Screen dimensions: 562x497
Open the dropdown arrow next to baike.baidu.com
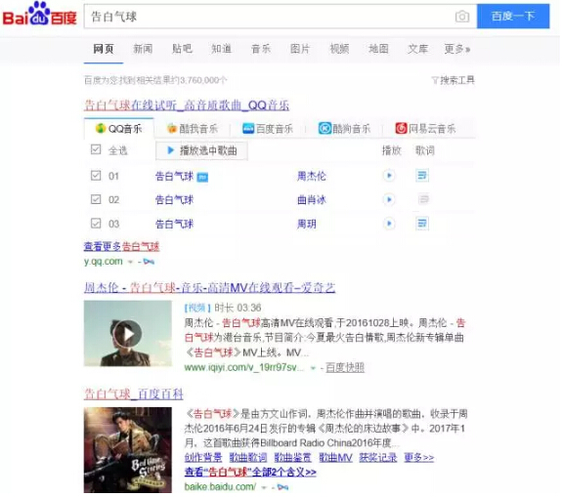(x=264, y=487)
